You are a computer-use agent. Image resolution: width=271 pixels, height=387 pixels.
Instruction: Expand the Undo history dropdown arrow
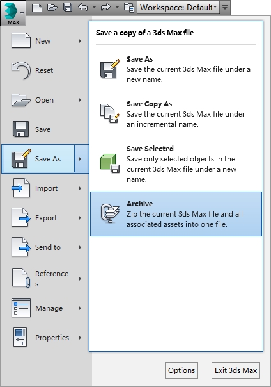(x=94, y=8)
